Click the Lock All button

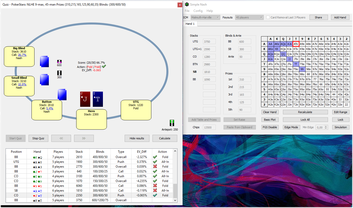coord(305,120)
